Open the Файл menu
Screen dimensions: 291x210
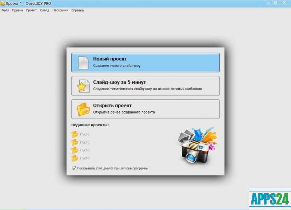(5, 10)
